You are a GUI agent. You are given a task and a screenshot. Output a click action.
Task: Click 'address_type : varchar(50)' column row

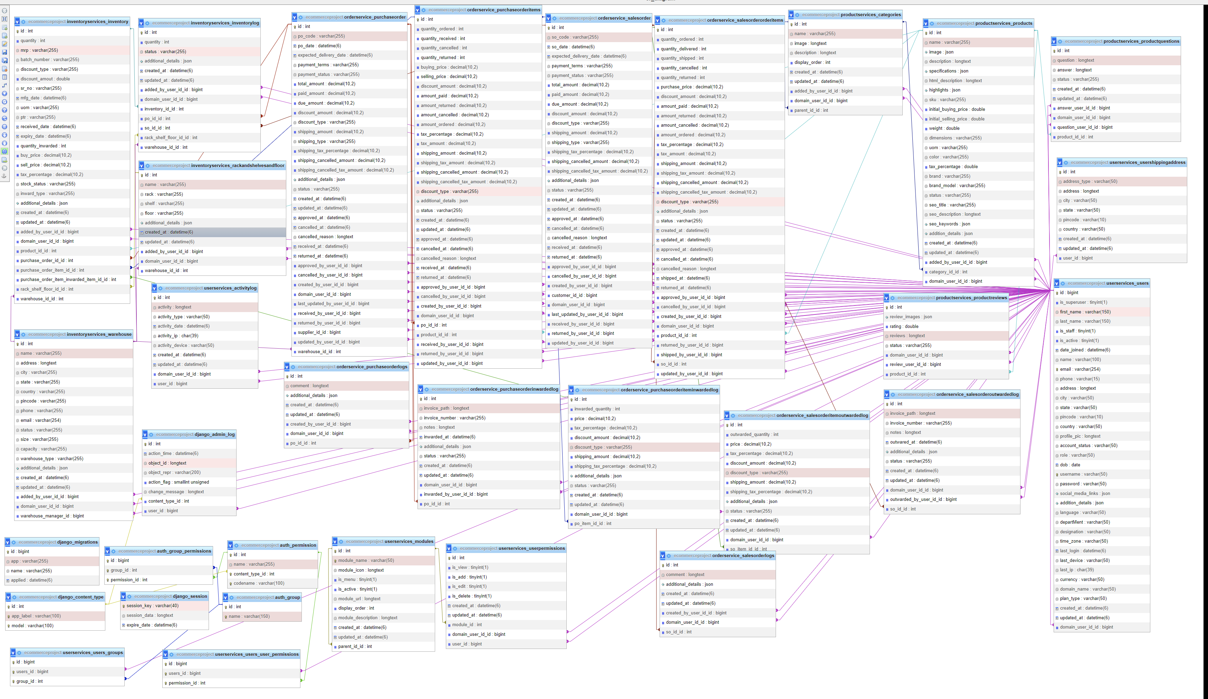pos(1122,182)
